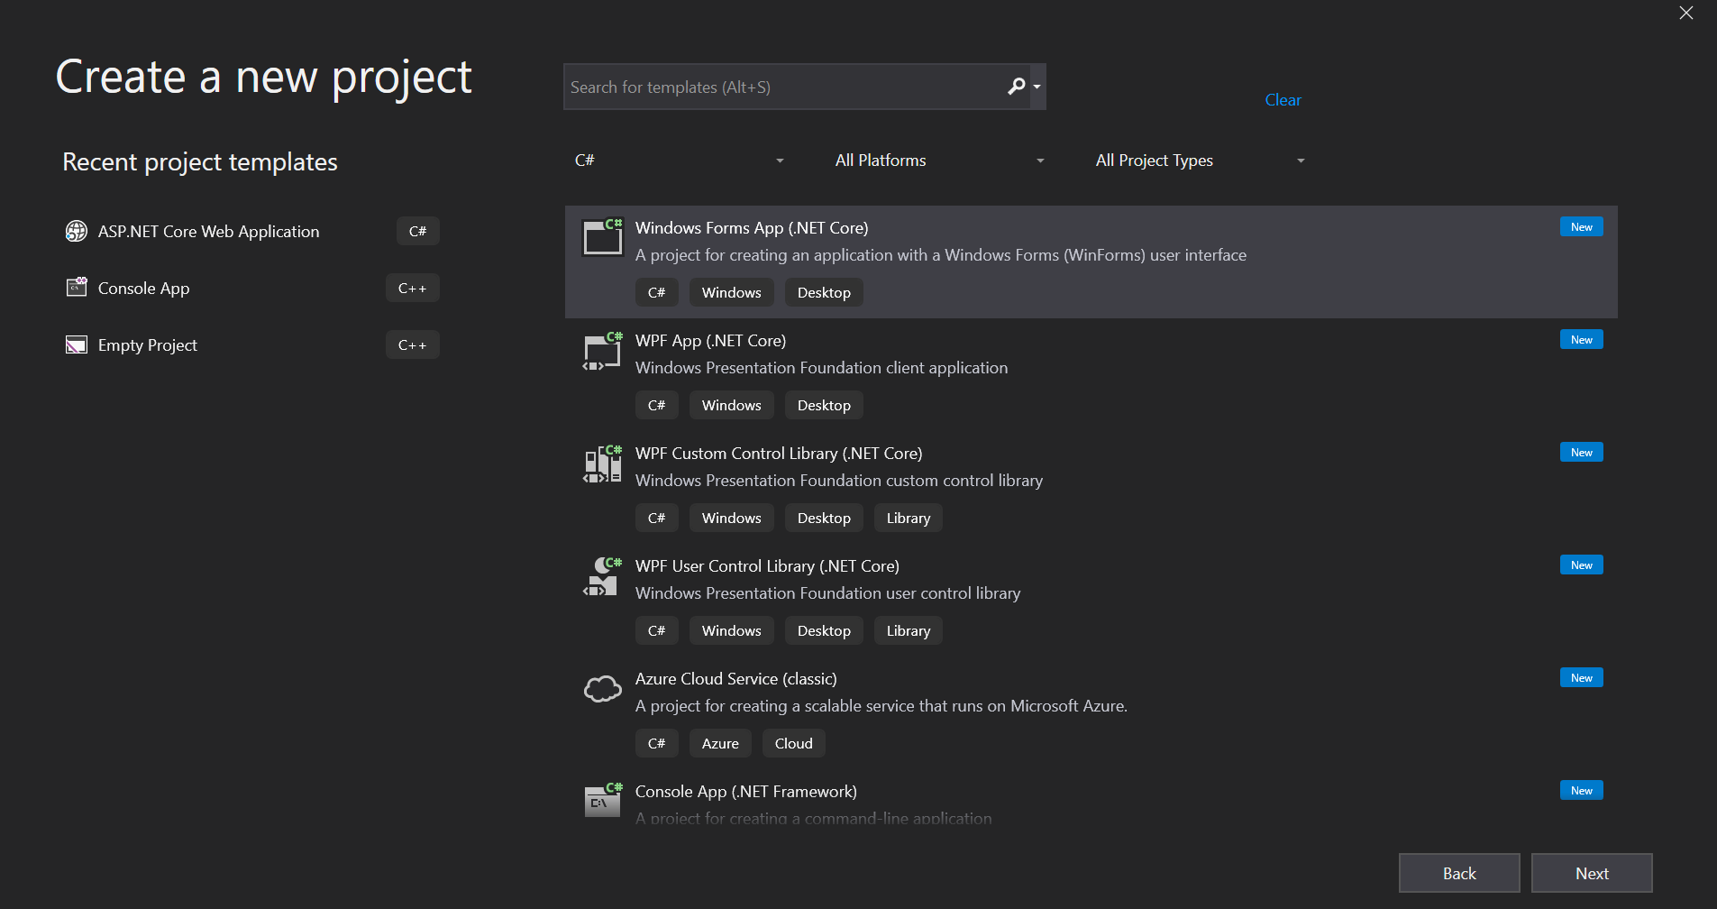Click the Azure tag under Azure Cloud Service
Viewport: 1717px width, 909px height.
click(720, 744)
